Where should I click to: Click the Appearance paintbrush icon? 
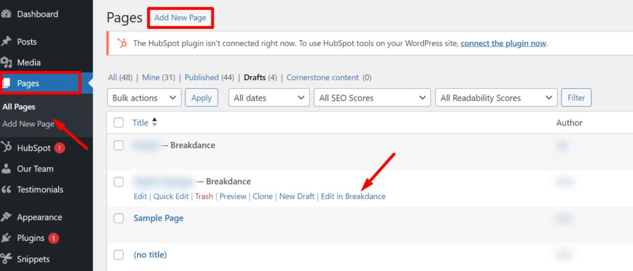click(x=7, y=217)
